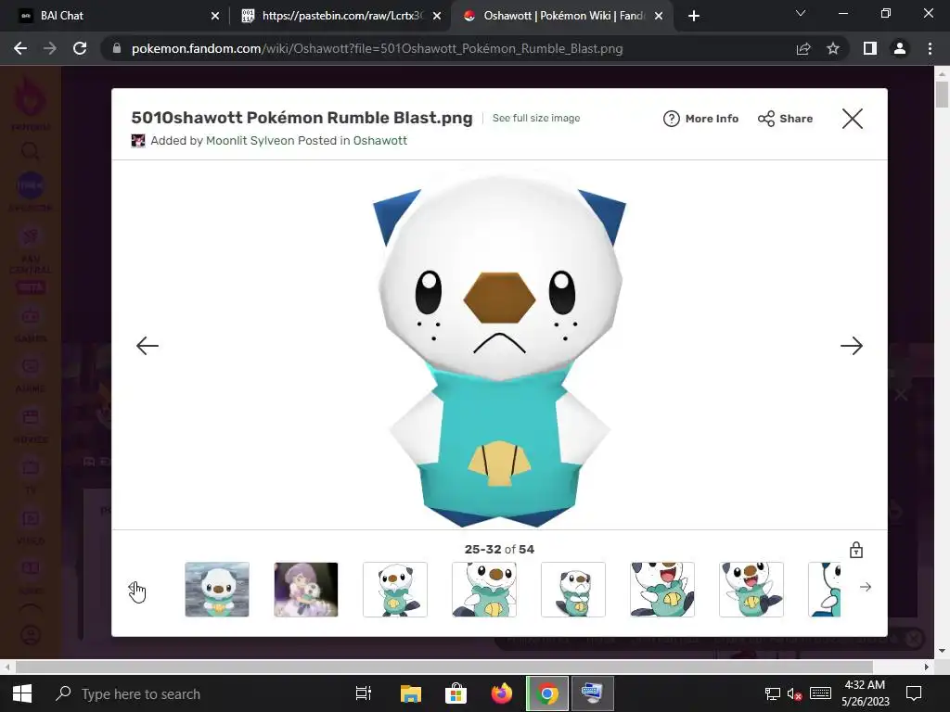Viewport: 950px width, 712px height.
Task: Select the Oshawott Pokémon Wiki tab
Action: point(563,16)
